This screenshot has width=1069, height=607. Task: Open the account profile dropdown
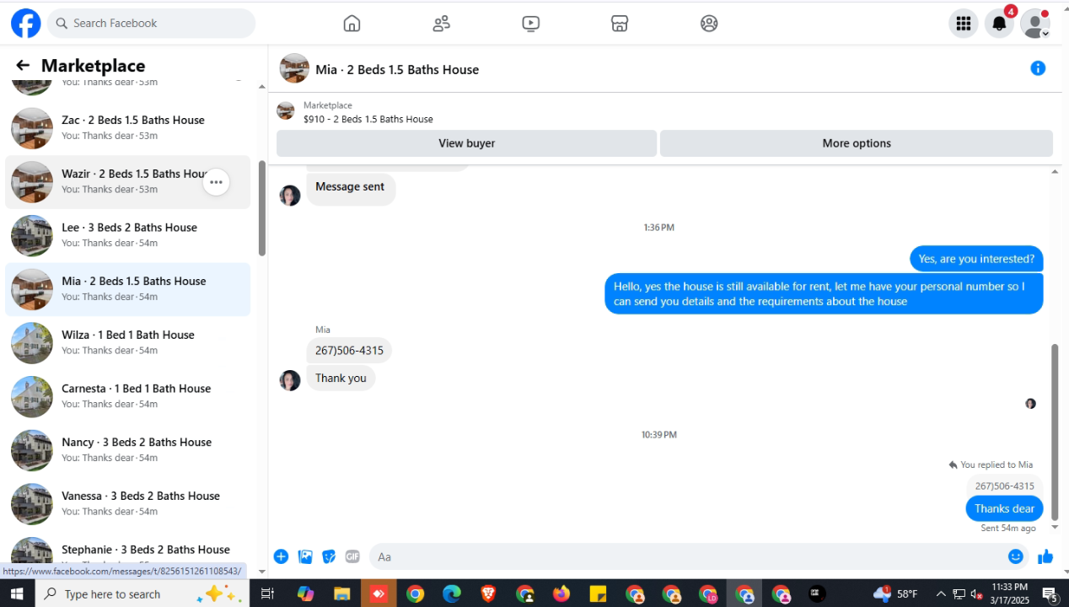[x=1035, y=24]
